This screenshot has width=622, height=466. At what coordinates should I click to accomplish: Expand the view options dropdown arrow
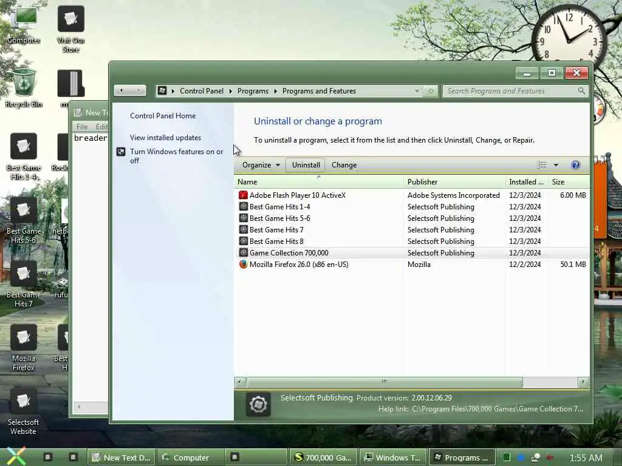coord(556,165)
